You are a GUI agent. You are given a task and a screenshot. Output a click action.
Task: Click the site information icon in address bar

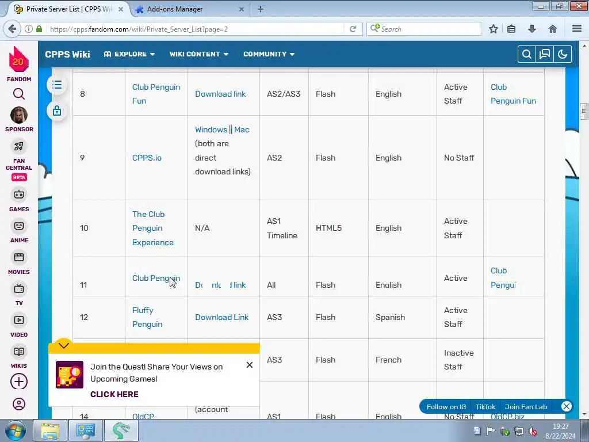[x=29, y=29]
